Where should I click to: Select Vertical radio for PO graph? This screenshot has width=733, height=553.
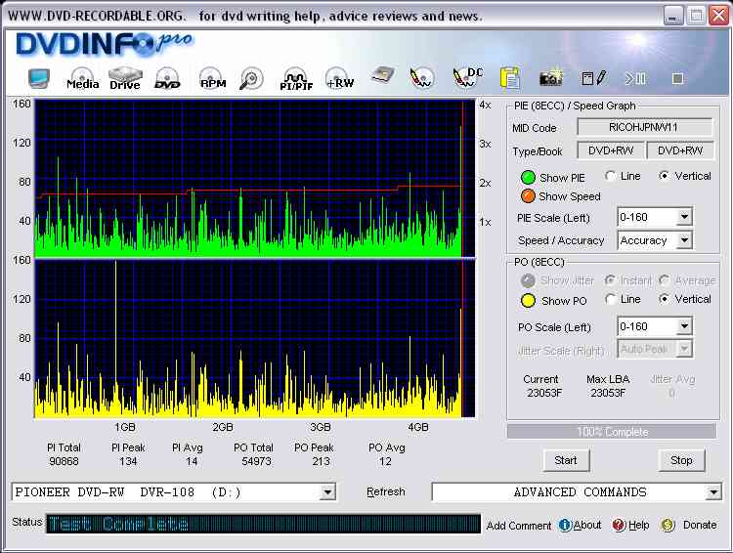pyautogui.click(x=664, y=299)
